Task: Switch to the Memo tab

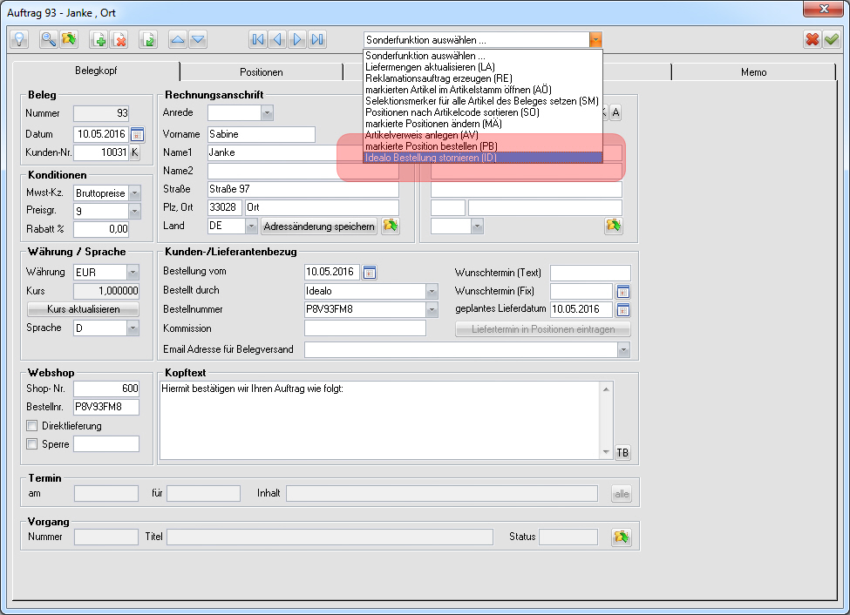Action: pyautogui.click(x=753, y=72)
